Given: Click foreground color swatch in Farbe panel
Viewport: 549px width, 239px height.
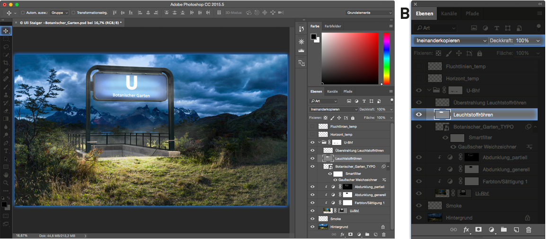Looking at the screenshot, I should click(x=313, y=36).
